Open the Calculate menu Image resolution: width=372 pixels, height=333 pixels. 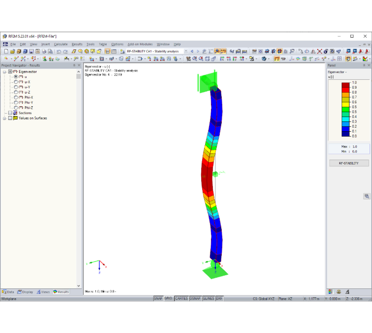61,44
